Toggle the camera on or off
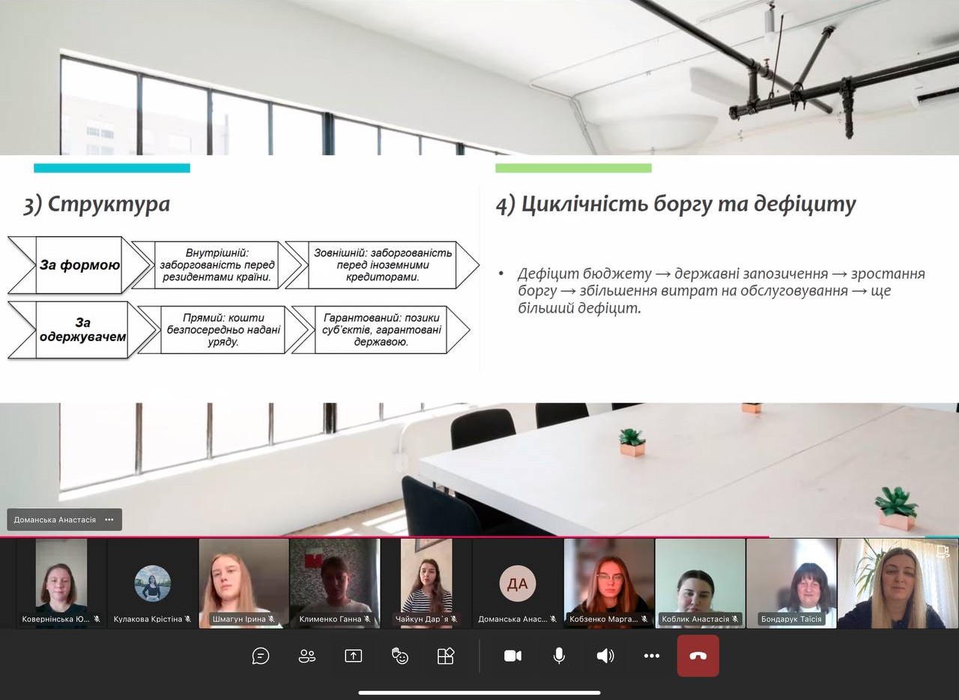Screen dimensions: 959x700 pyautogui.click(x=512, y=656)
